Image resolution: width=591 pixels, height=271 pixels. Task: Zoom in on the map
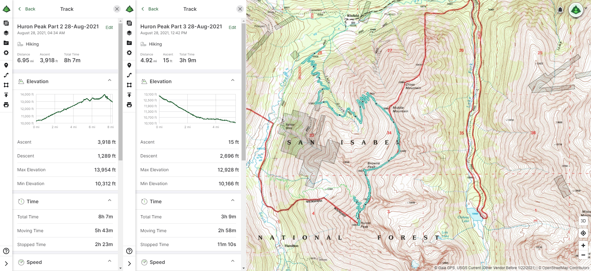point(583,245)
